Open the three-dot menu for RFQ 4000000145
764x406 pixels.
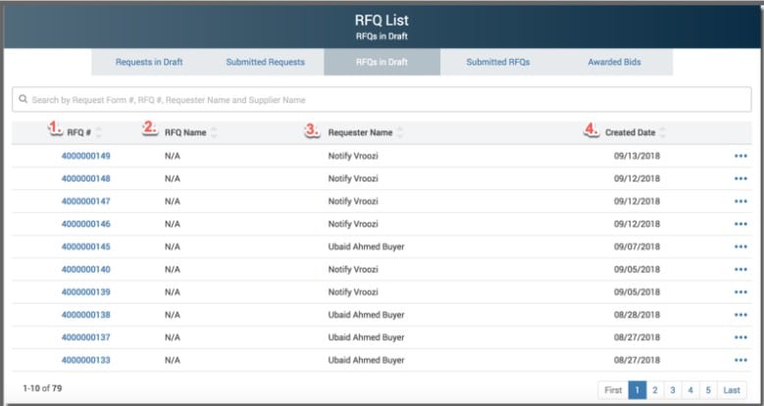[739, 247]
